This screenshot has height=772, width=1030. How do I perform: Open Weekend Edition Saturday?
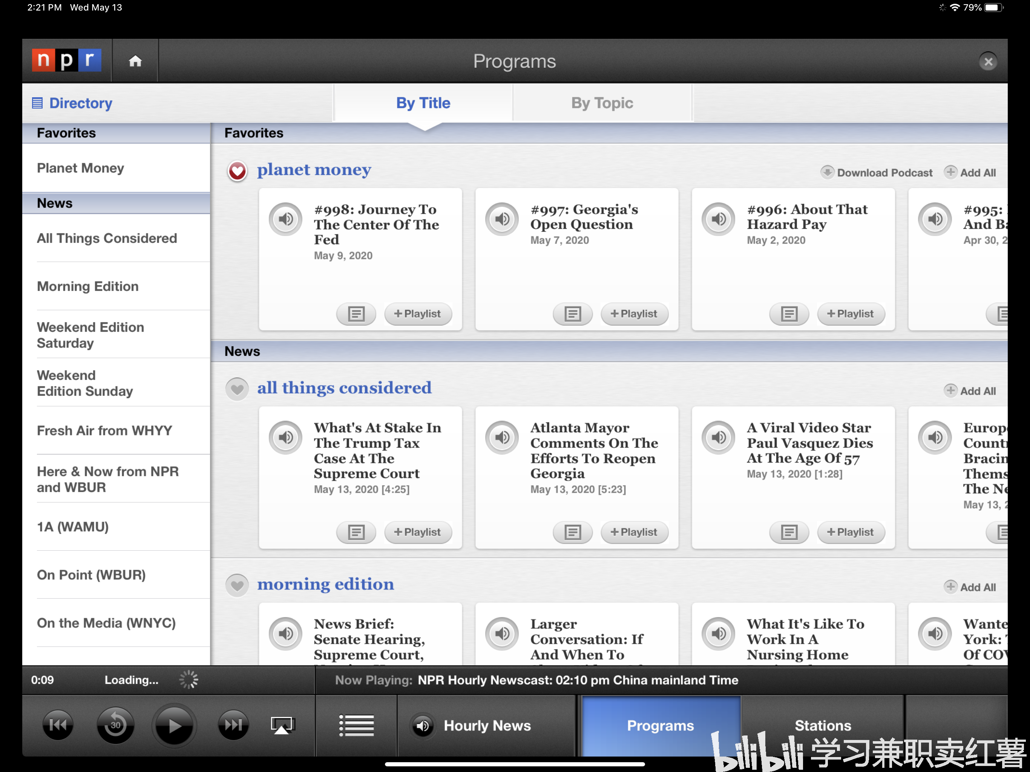[x=116, y=335]
